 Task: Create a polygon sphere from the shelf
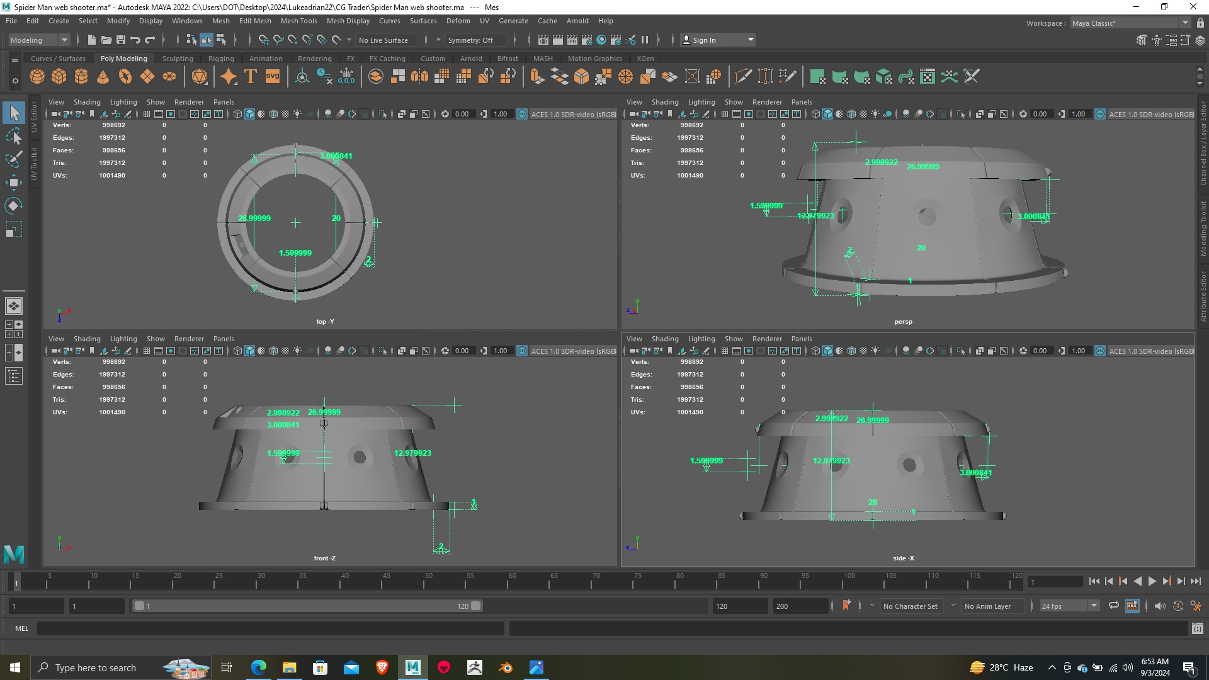tap(37, 77)
